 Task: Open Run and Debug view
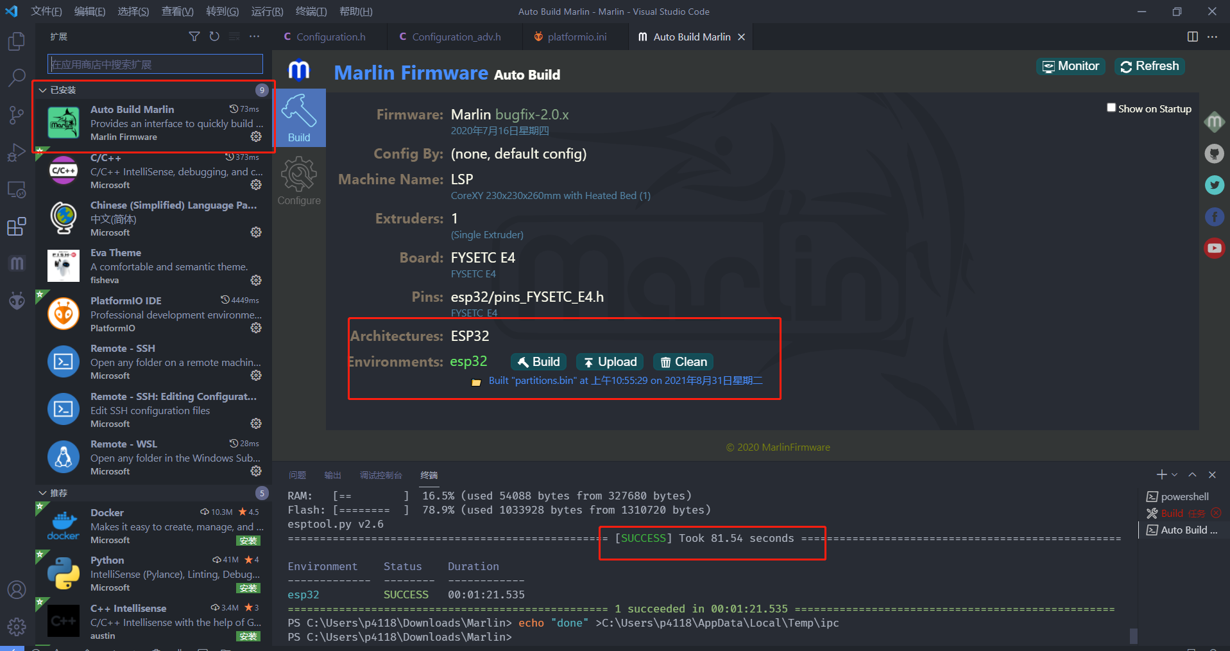tap(16, 153)
